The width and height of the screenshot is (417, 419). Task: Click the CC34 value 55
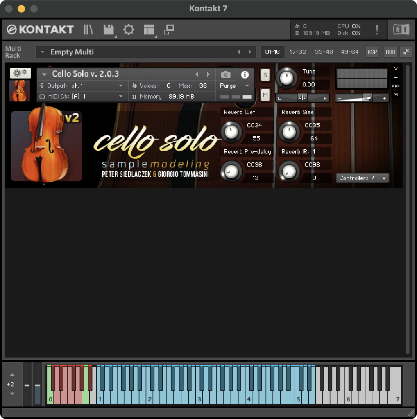coord(256,138)
